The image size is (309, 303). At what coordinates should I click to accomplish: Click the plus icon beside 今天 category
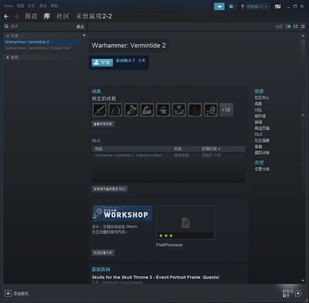(x=84, y=35)
